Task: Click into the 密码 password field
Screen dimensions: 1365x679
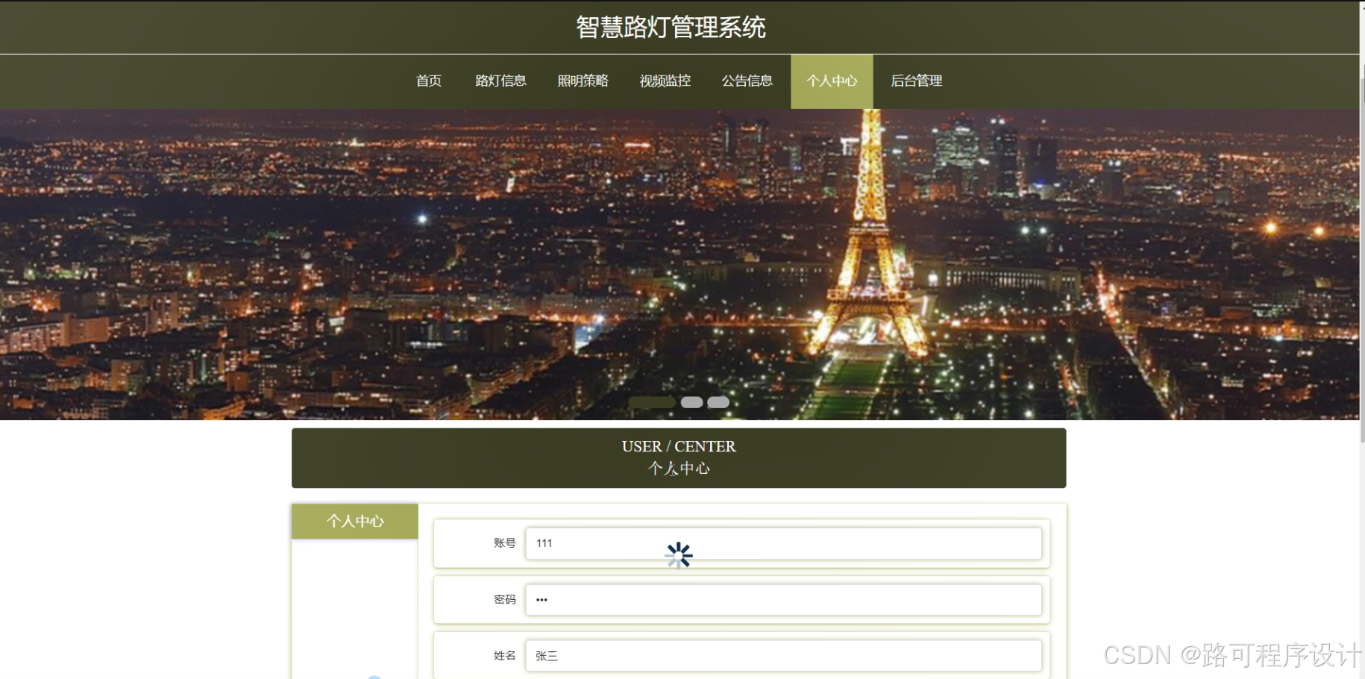Action: coord(783,600)
